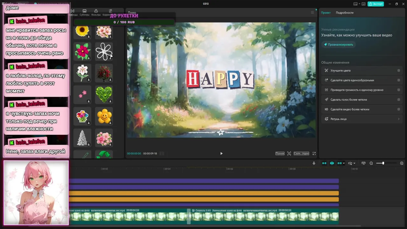This screenshot has height=229, width=407.
Task: Click the 00:08 timeline ruler mark
Action: (x=292, y=169)
